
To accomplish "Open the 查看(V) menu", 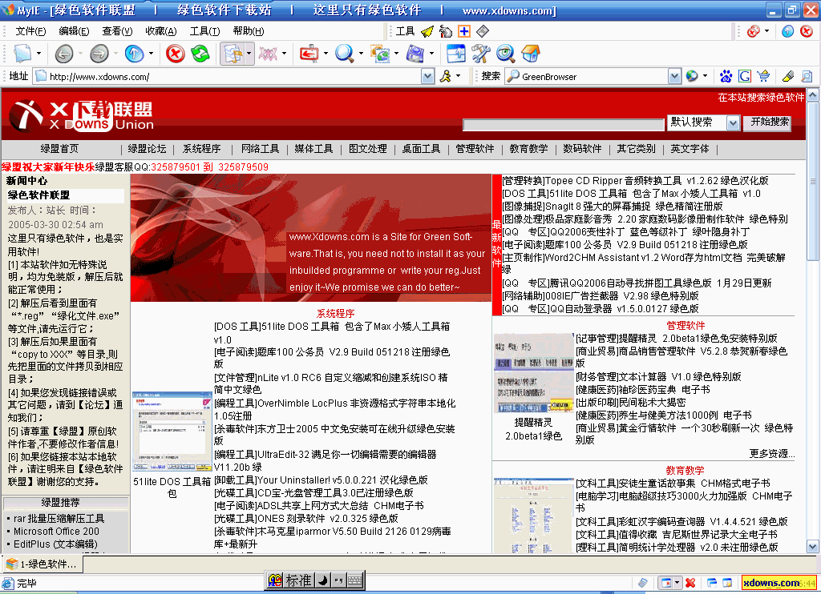I will coord(117,31).
